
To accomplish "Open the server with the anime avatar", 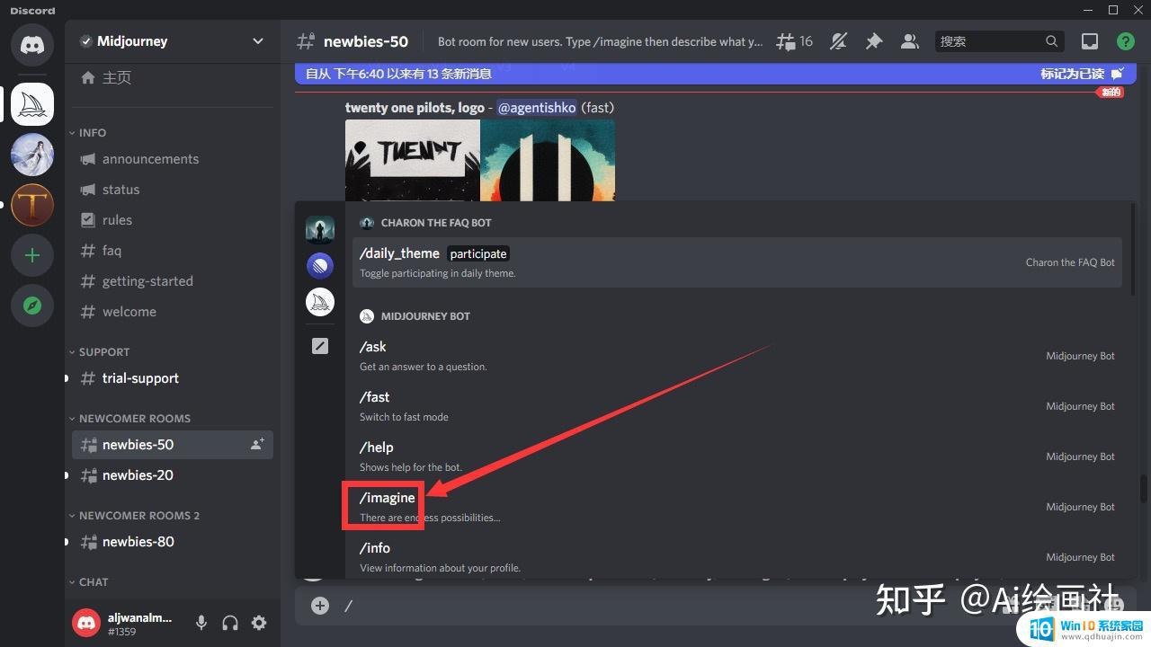I will [32, 155].
